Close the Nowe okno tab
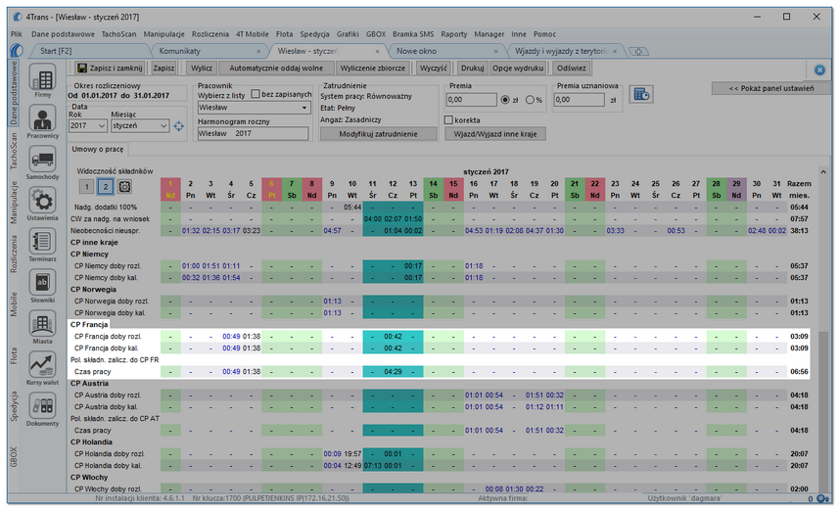The height and width of the screenshot is (510, 839). coord(496,51)
